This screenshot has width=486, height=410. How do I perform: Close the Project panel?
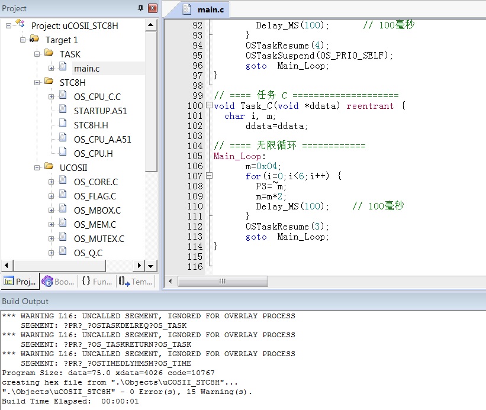(153, 8)
